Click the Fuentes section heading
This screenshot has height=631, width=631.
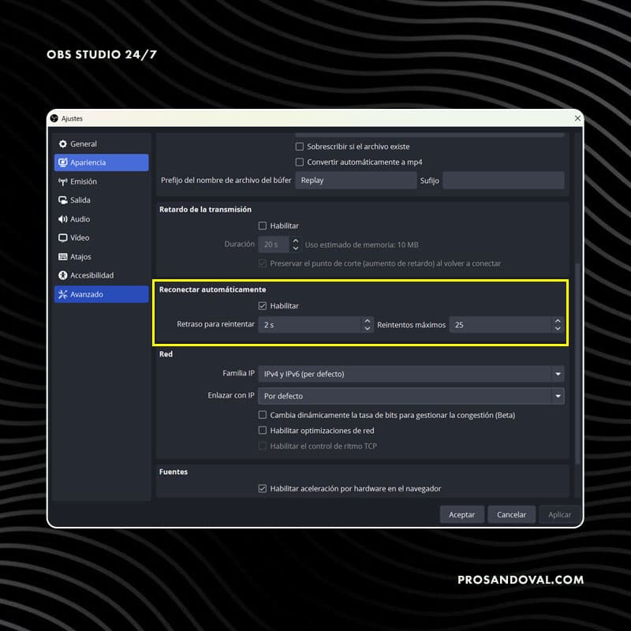(x=174, y=472)
